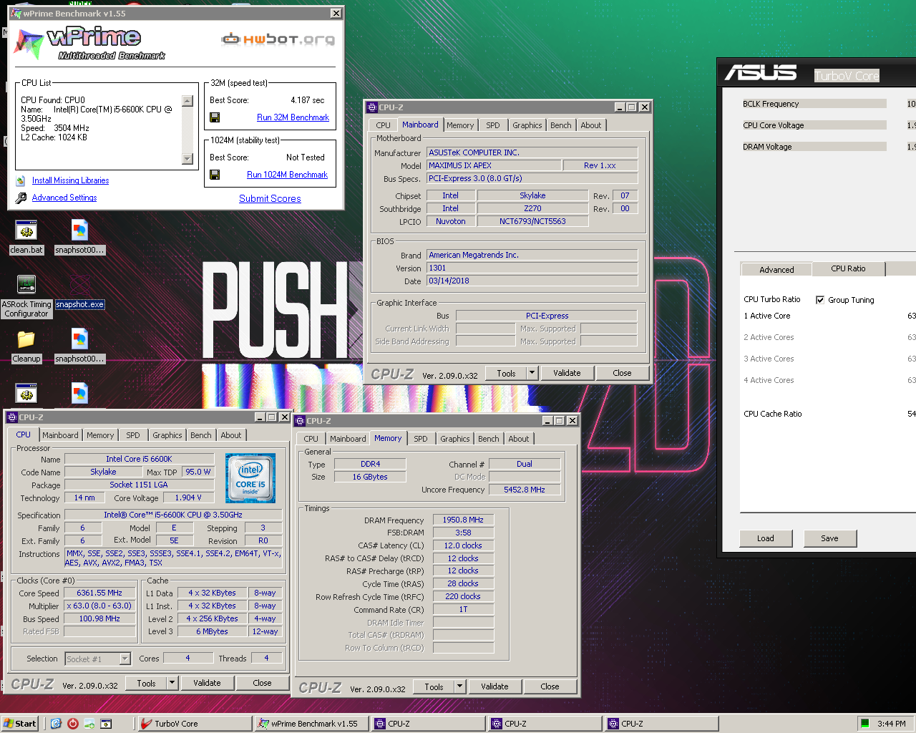
Task: Click the Intel Core i5 logo in CPU-Z
Action: click(x=250, y=477)
